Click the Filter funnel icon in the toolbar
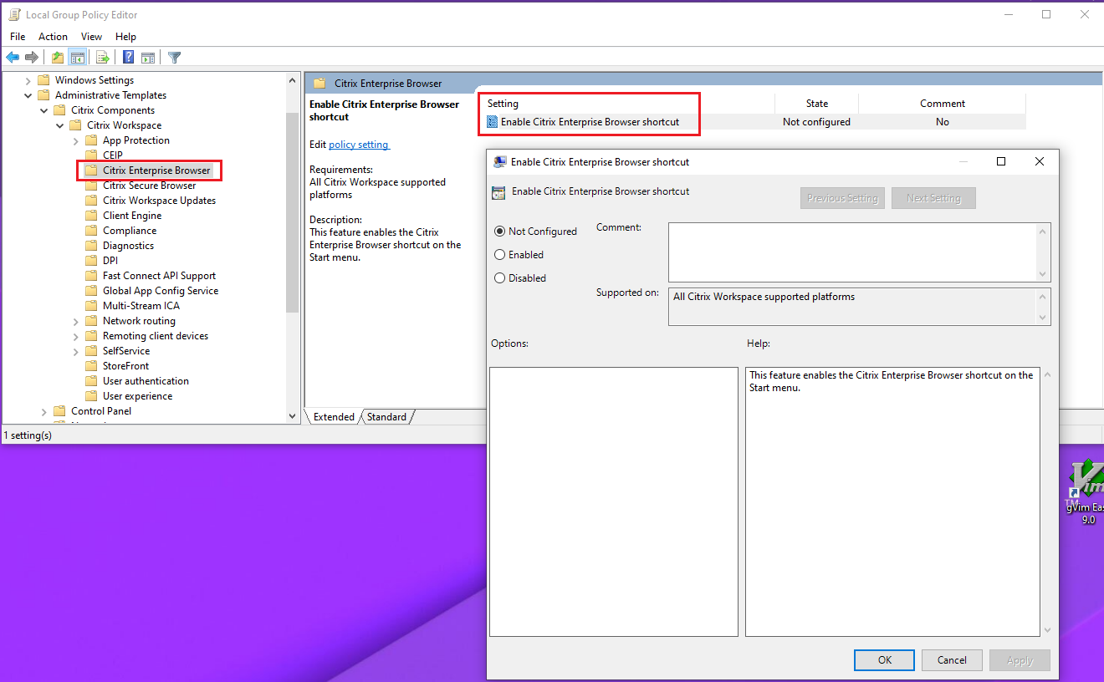Screen dimensions: 1104x682 tap(173, 57)
